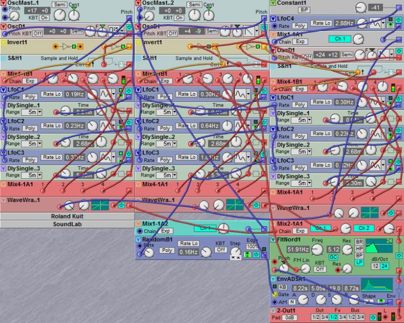Select the BR filter type on FltNord1
The height and width of the screenshot is (323, 404).
[x=359, y=242]
